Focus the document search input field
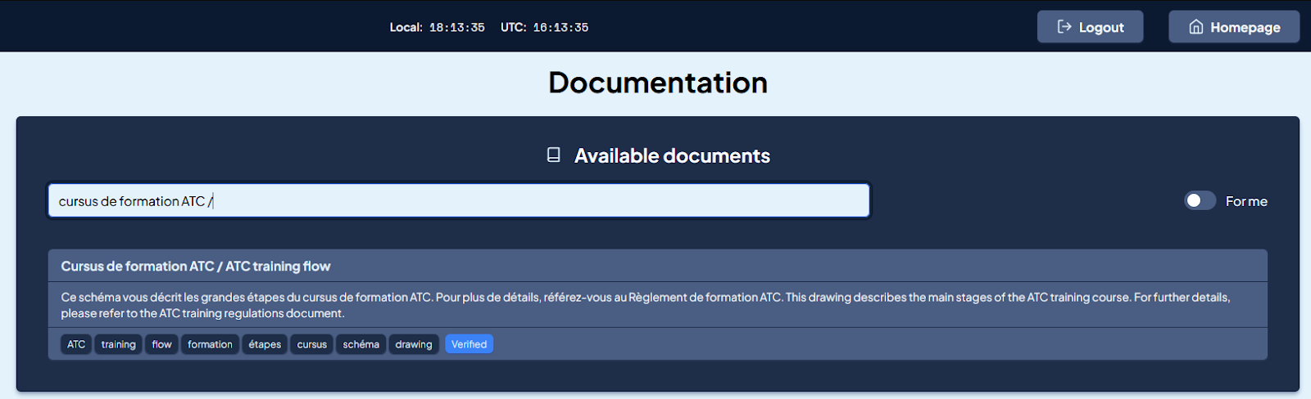This screenshot has width=1311, height=399. [x=459, y=201]
